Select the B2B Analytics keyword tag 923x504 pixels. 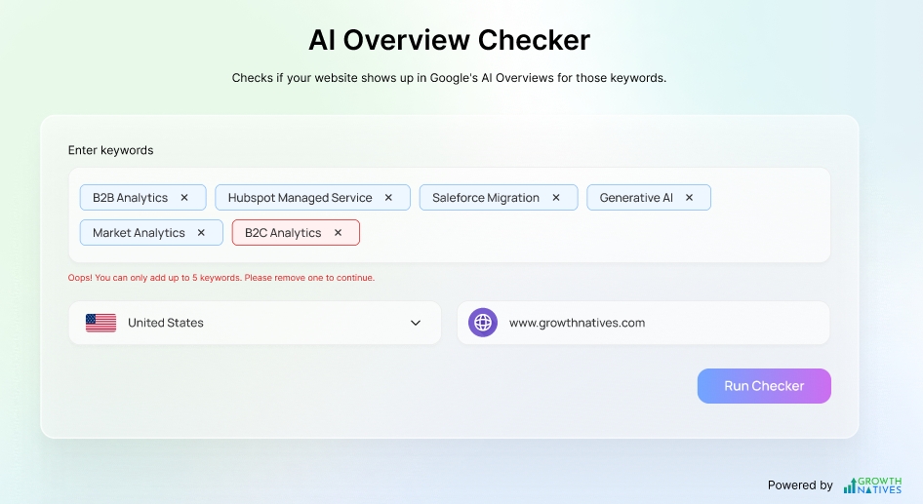coord(143,198)
